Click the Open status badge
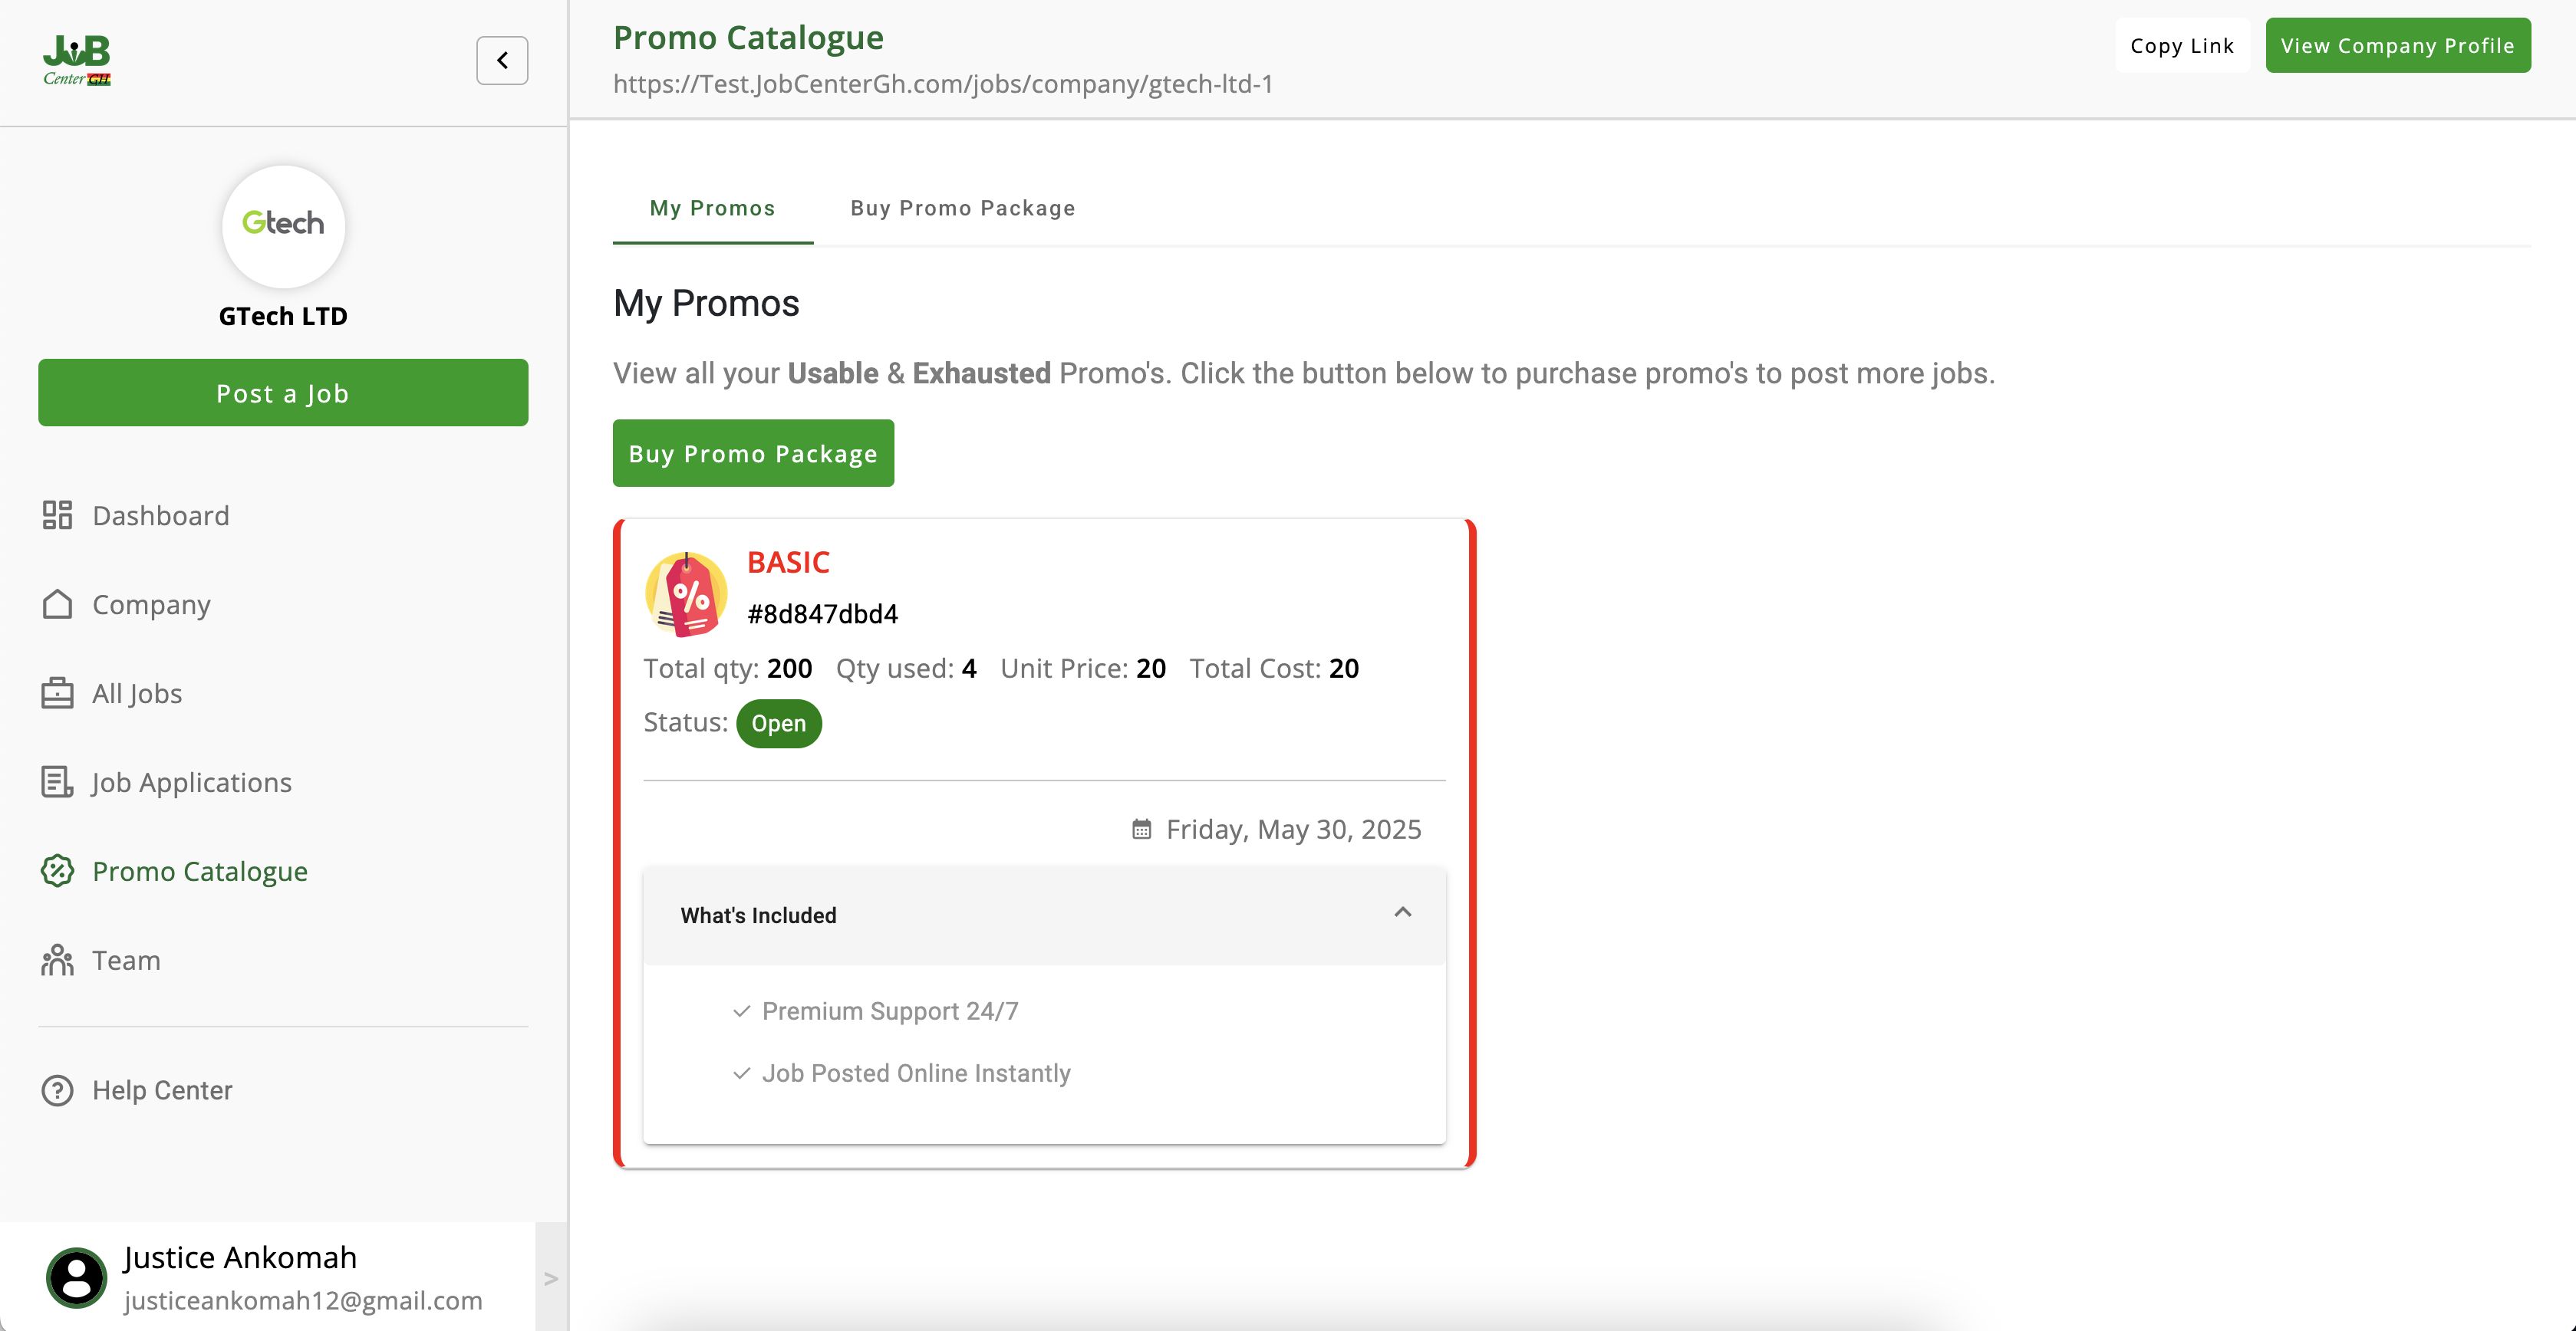 tap(778, 722)
